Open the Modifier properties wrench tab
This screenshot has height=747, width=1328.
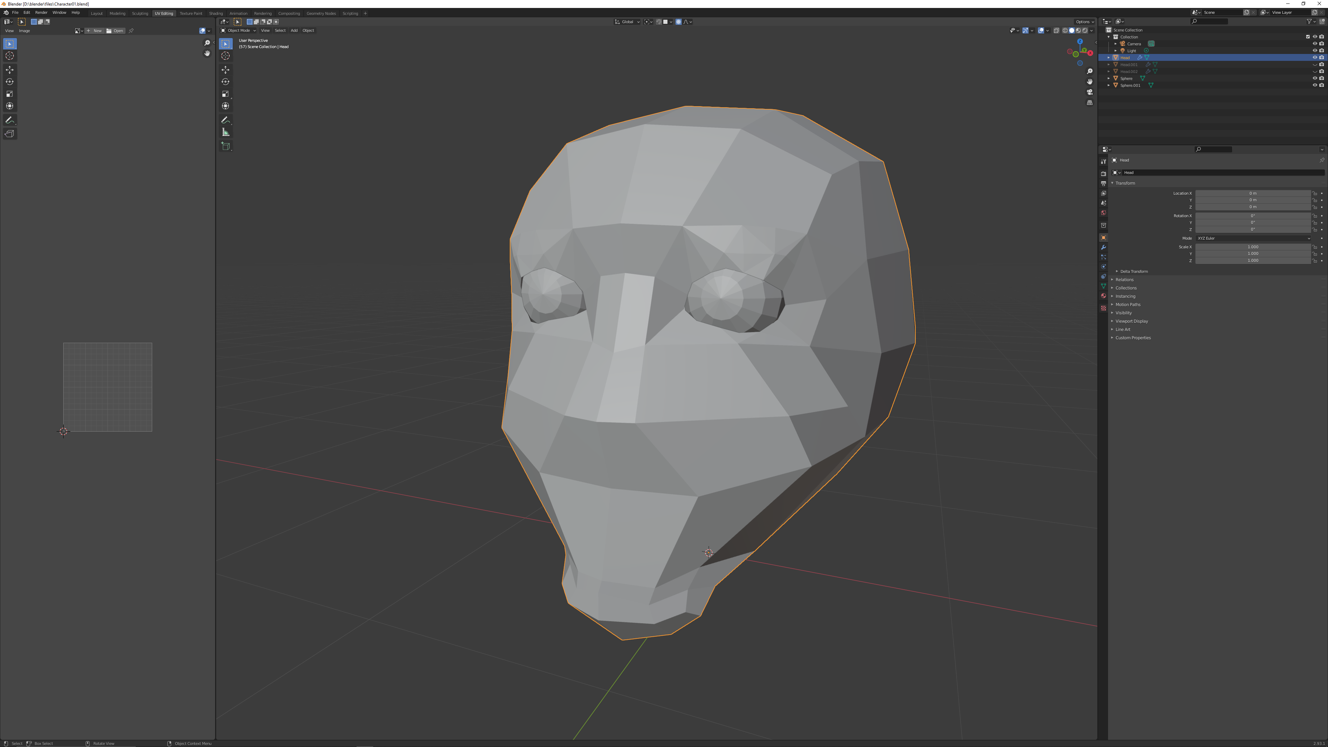1103,248
